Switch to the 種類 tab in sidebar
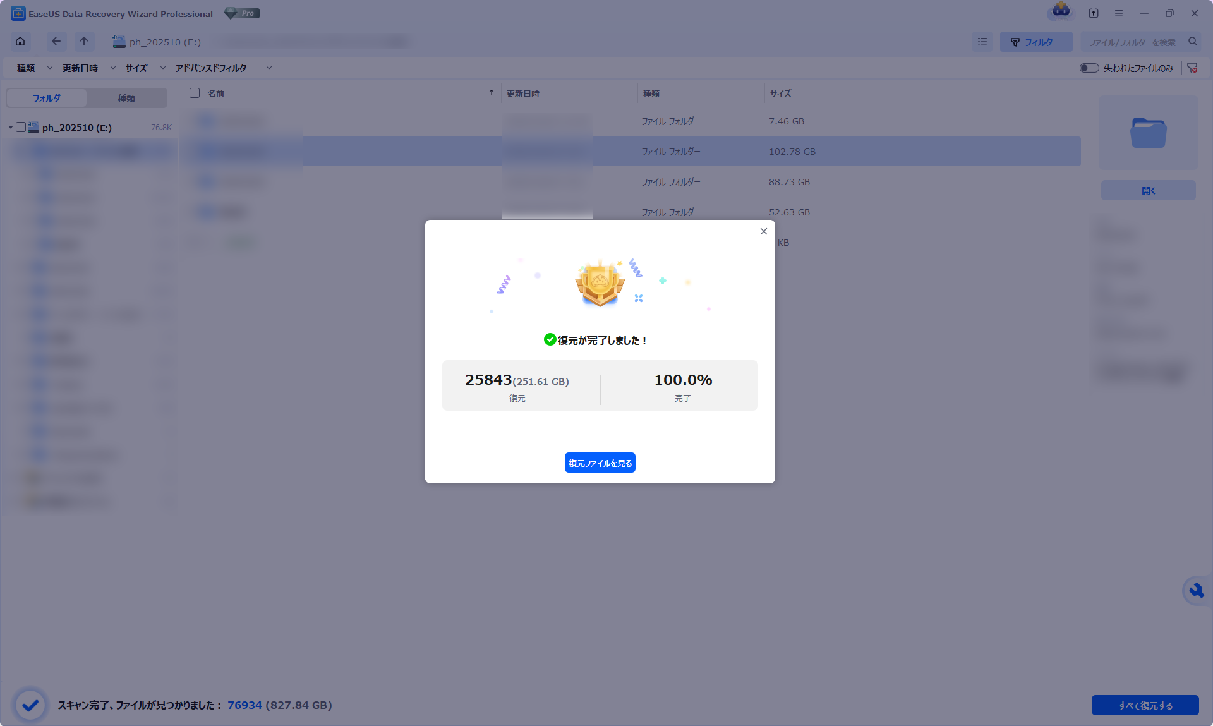The height and width of the screenshot is (726, 1213). click(x=126, y=98)
